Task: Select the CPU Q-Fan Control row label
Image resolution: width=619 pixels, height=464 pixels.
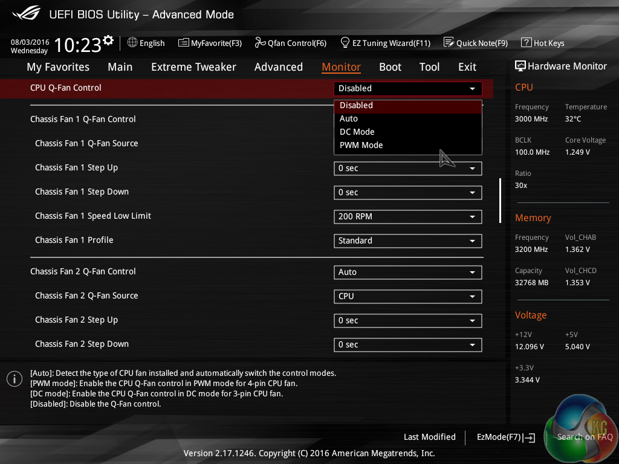Action: (65, 88)
